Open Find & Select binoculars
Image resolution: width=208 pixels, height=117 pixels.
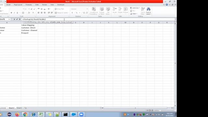click(x=149, y=11)
